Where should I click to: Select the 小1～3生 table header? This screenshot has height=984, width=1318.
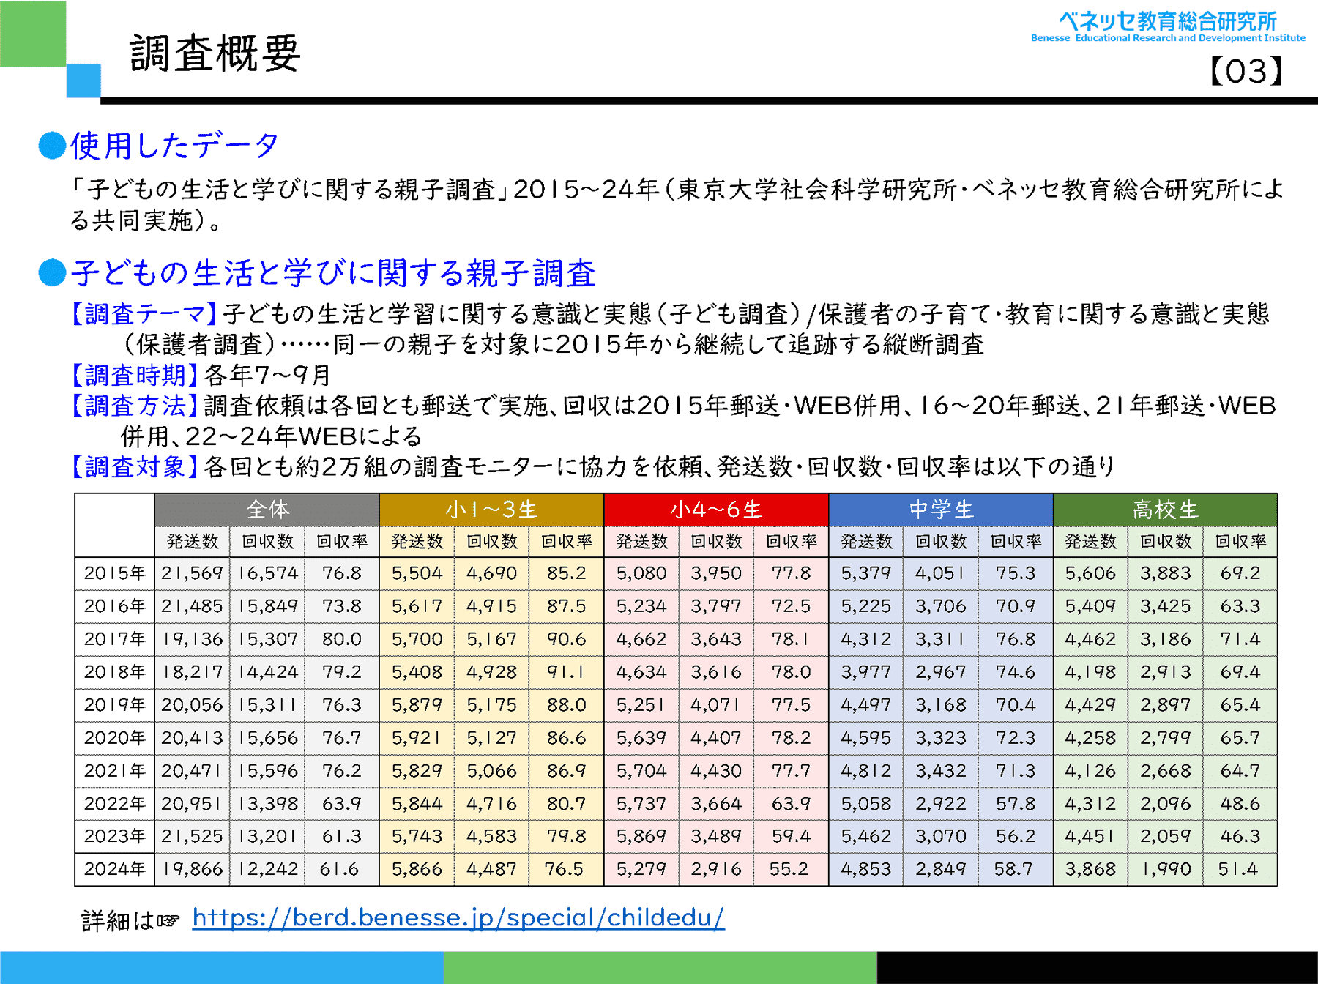(x=491, y=510)
